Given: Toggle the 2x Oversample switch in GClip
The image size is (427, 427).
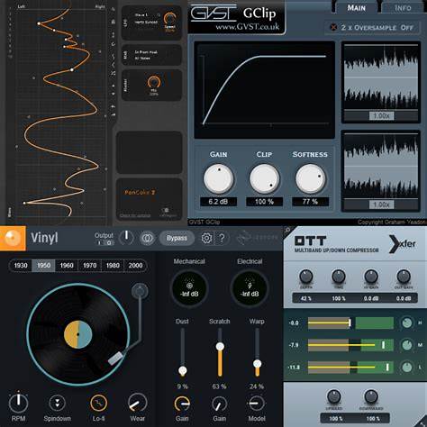Looking at the screenshot, I should (x=333, y=27).
